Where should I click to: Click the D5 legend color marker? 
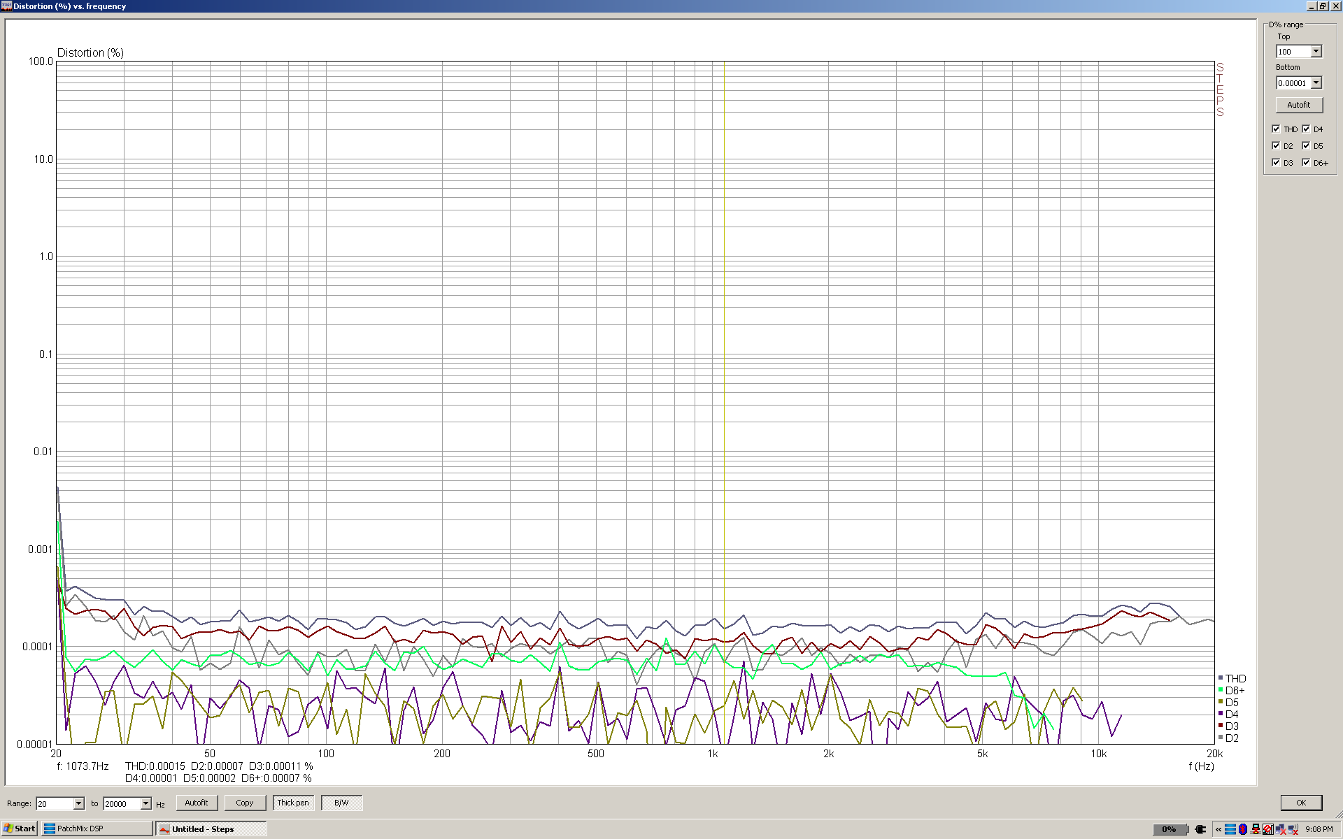(x=1221, y=702)
